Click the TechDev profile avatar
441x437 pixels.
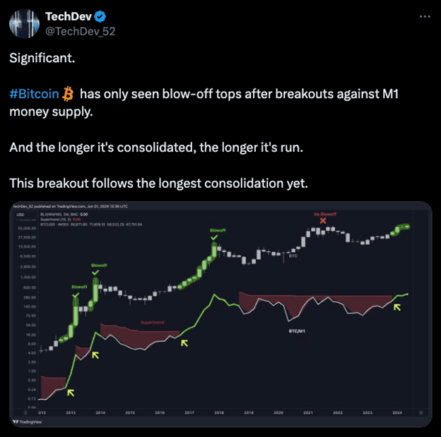tap(23, 23)
